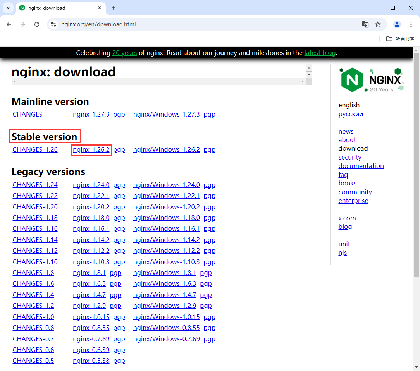Open the latest blog banner link
The height and width of the screenshot is (371, 420).
click(x=320, y=53)
